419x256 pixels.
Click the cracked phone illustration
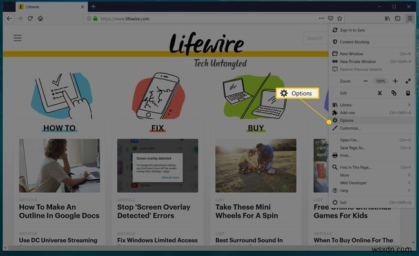[158, 95]
